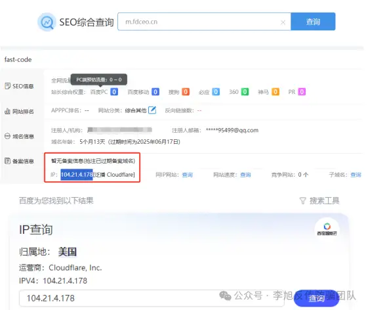
Task: Click the 360 green weight badge 0
Action: click(x=245, y=92)
